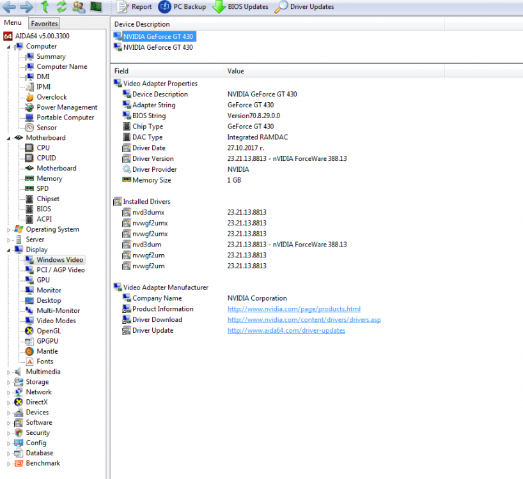
Task: Click the Chipset icon in tree
Action: 29,199
